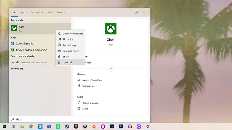Screen dimensions: 232x130
Task: Click Surprise me under Games
Action: click(x=88, y=86)
